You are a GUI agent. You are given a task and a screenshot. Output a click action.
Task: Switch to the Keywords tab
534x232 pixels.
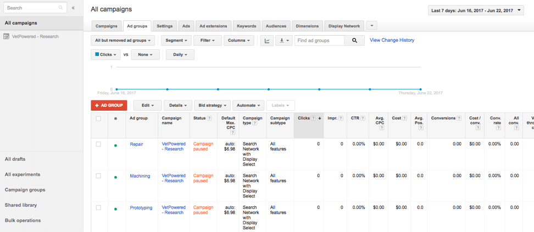tap(246, 26)
